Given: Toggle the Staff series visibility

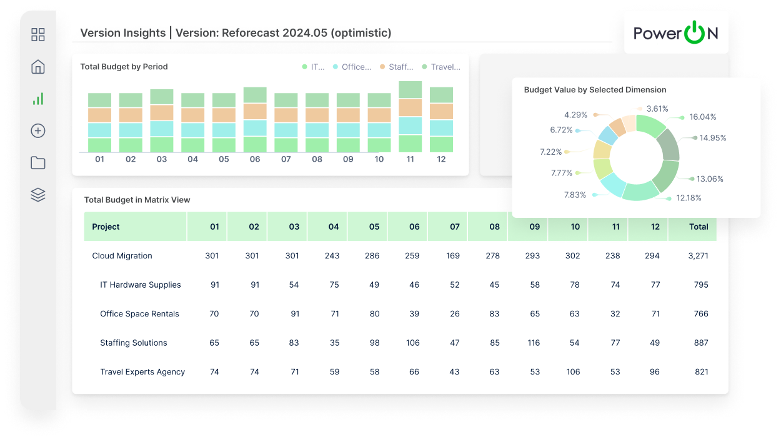Looking at the screenshot, I should pyautogui.click(x=400, y=67).
